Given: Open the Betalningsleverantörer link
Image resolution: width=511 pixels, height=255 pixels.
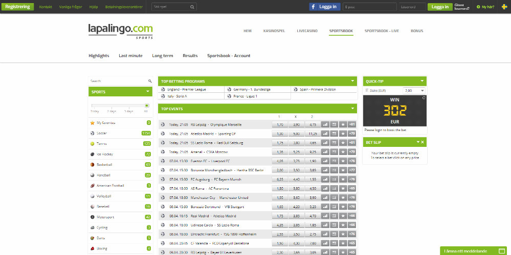Looking at the screenshot, I should point(124,7).
